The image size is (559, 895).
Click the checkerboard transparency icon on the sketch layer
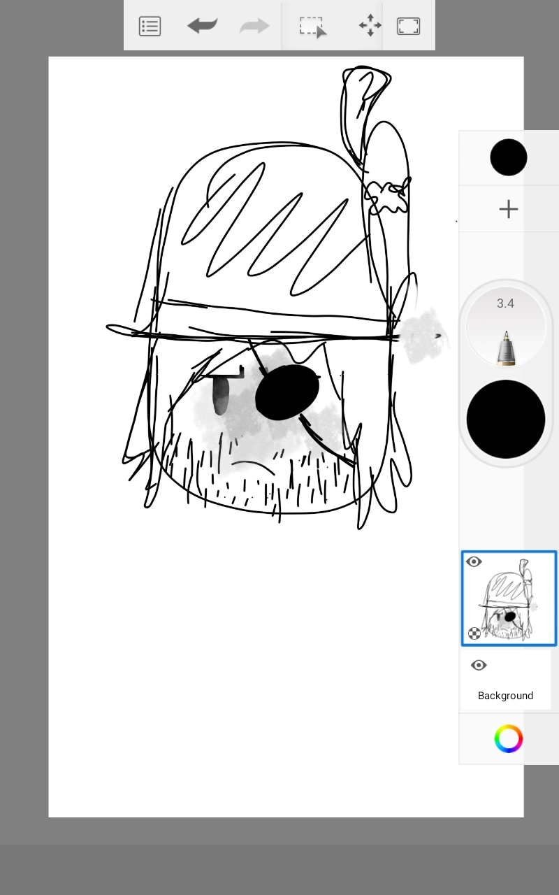tap(475, 633)
